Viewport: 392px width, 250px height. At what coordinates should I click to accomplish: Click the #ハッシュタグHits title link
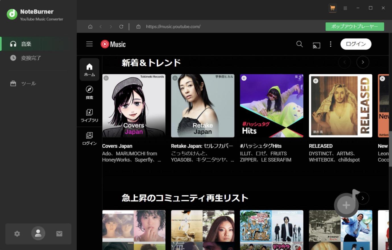pos(261,146)
